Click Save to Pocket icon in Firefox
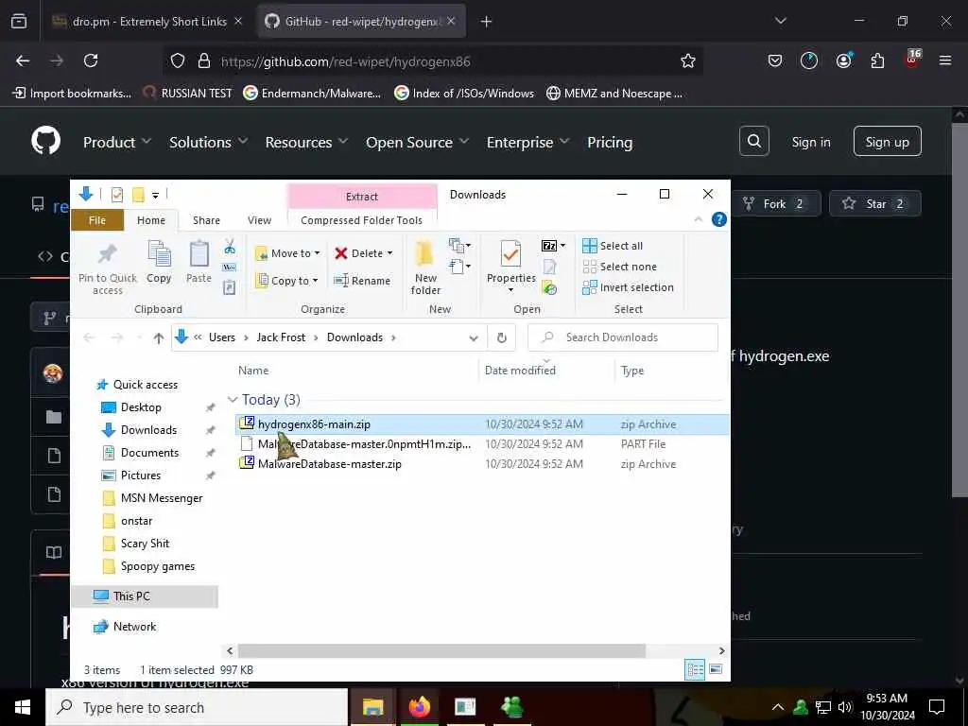 coord(775,60)
